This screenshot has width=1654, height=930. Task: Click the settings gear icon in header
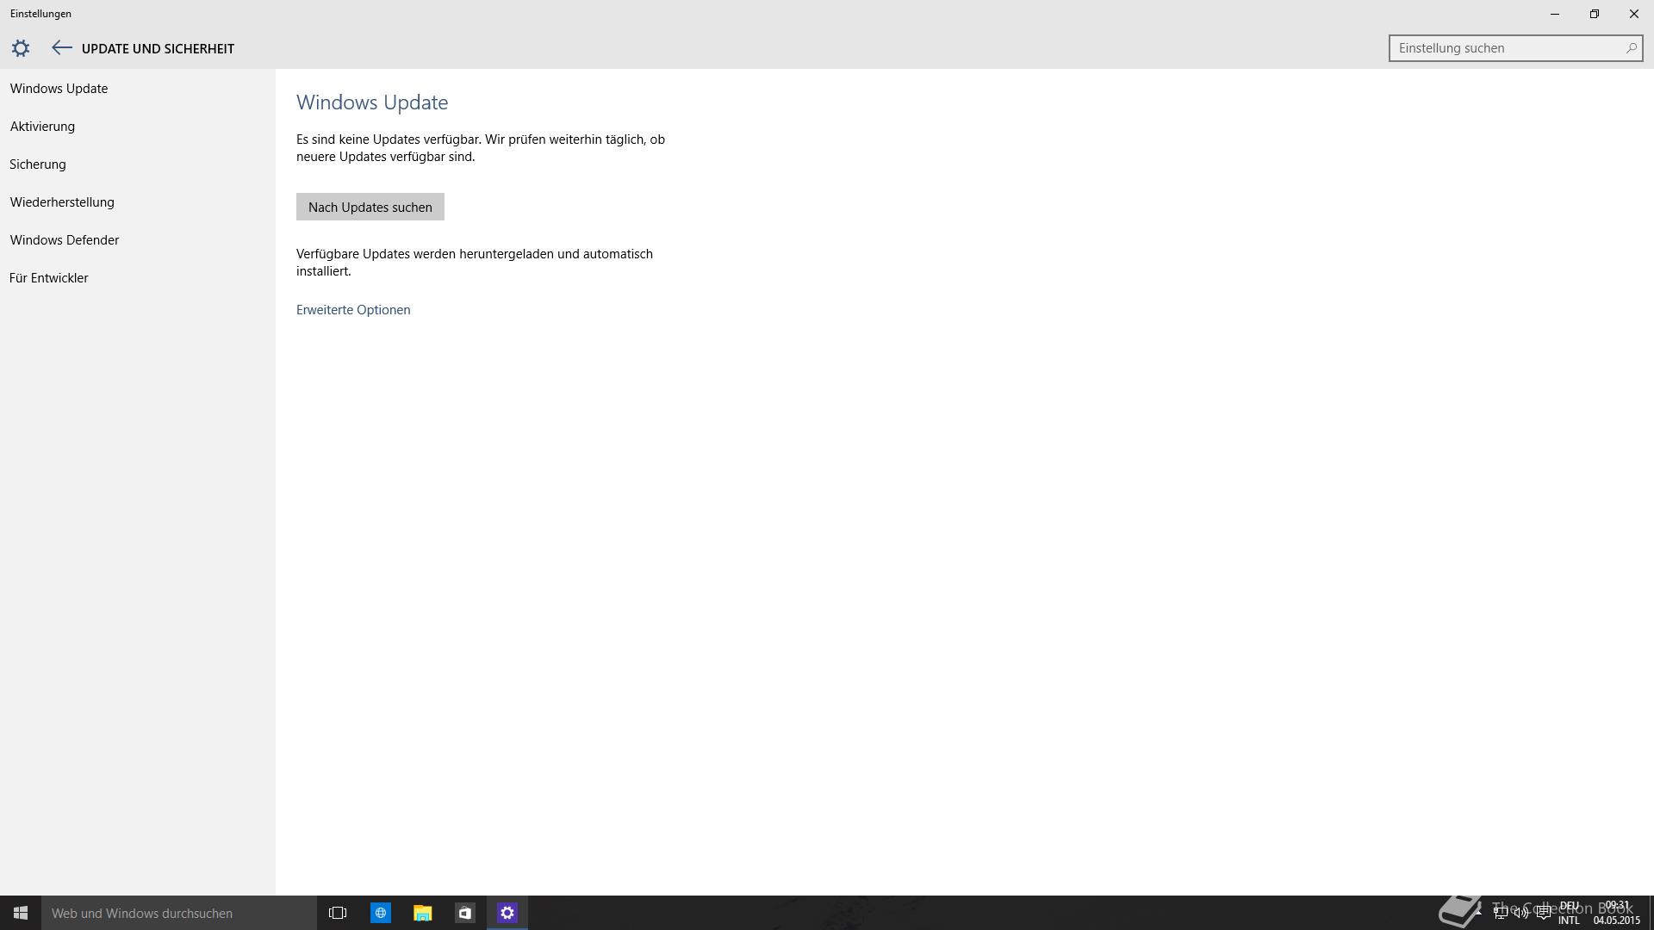pyautogui.click(x=21, y=48)
